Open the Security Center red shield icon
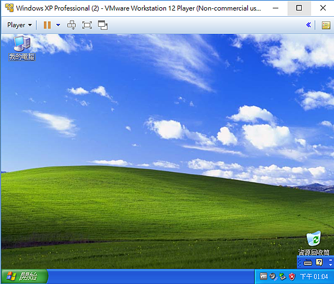The height and width of the screenshot is (284, 334). pos(292,277)
